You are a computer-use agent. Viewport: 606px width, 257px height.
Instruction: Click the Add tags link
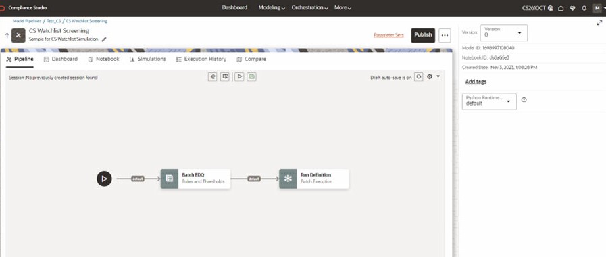[x=476, y=82]
